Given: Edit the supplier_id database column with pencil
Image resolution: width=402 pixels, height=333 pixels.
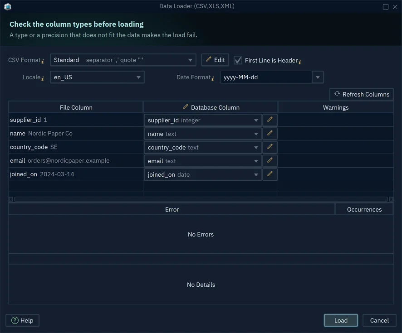Looking at the screenshot, I should pos(270,120).
